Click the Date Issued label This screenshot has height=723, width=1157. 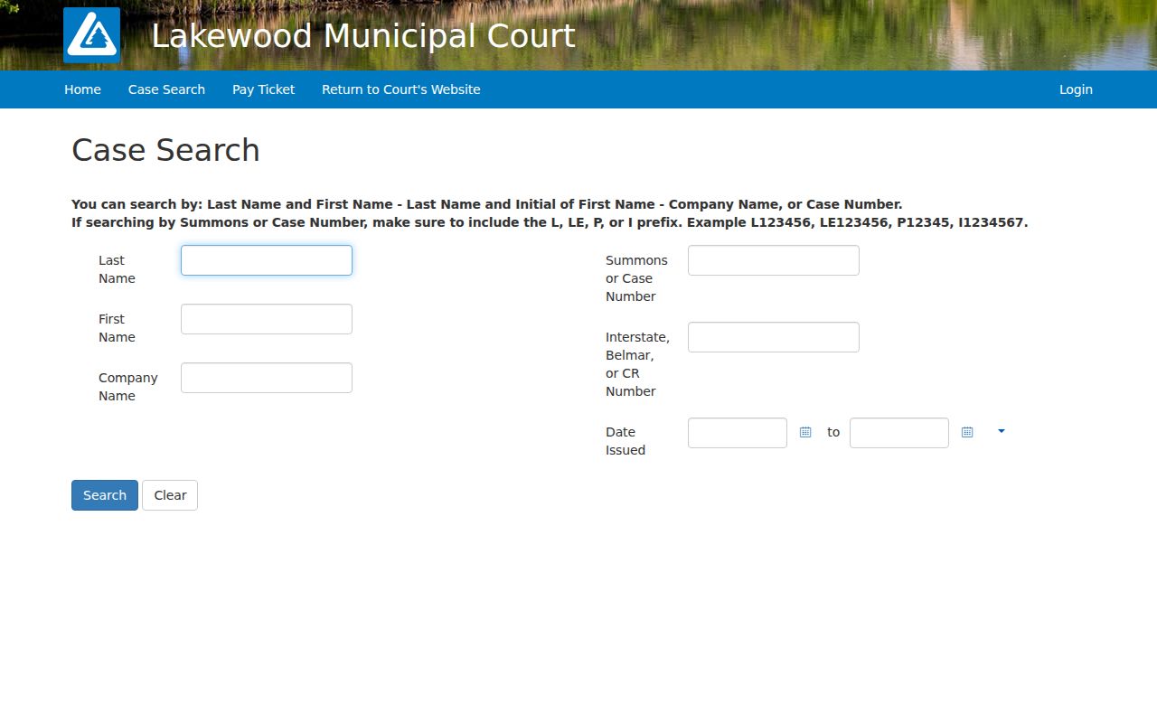pos(626,441)
